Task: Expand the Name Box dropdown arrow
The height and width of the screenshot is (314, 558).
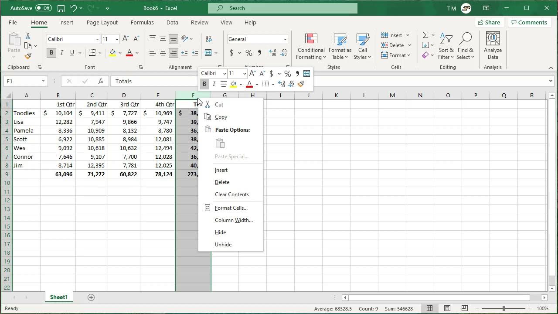Action: pyautogui.click(x=43, y=81)
